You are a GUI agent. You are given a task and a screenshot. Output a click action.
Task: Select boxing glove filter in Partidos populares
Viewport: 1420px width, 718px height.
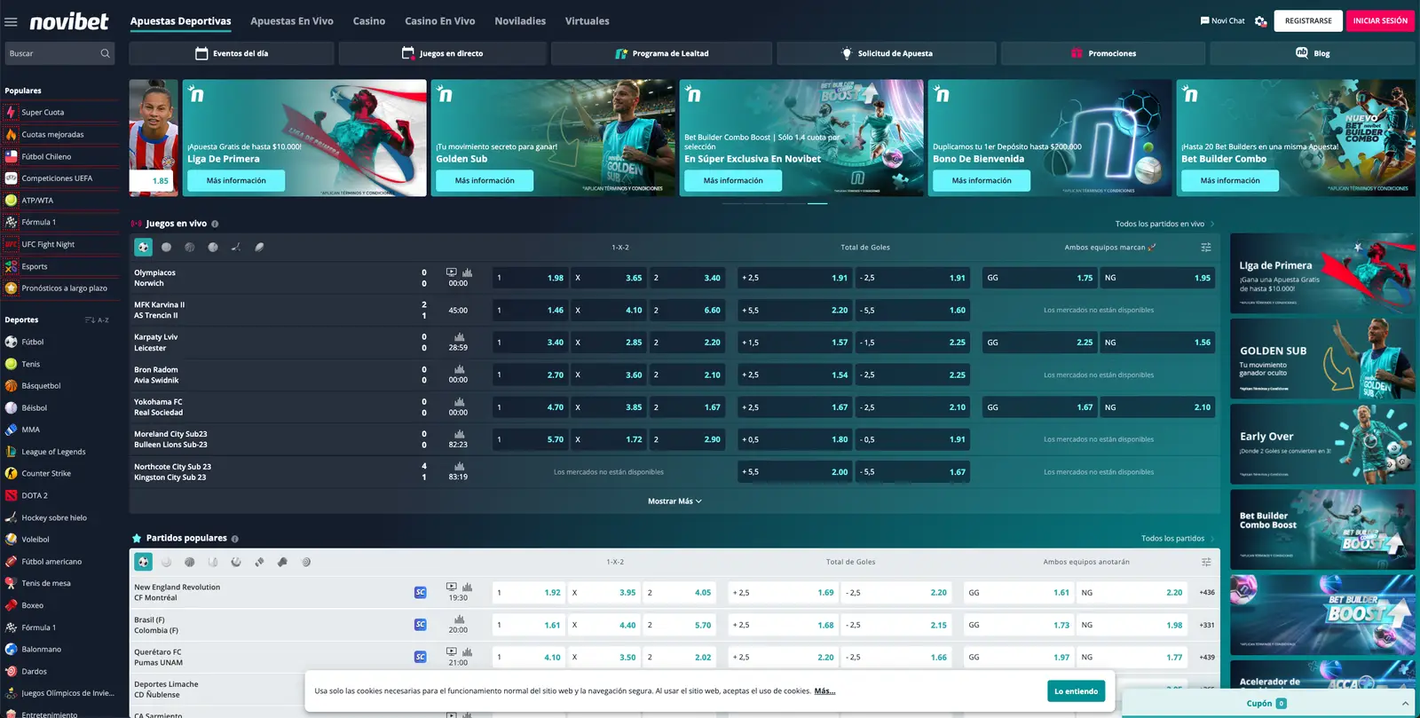282,562
